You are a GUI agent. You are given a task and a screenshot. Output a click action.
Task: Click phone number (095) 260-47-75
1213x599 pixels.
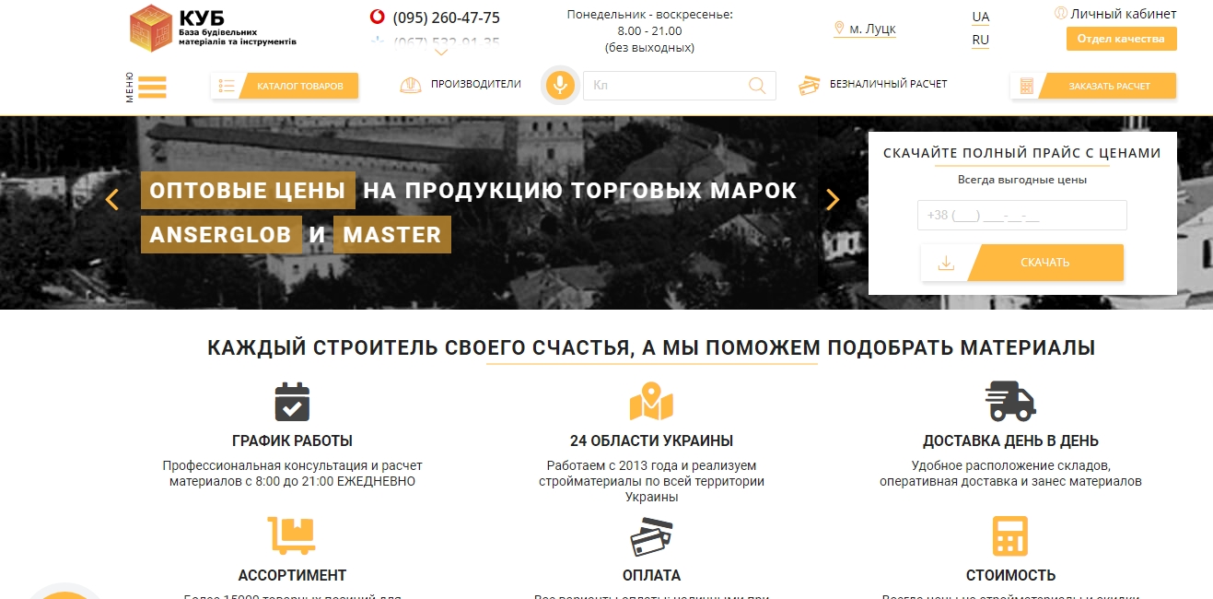click(447, 18)
